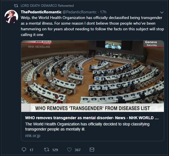Click the ThePedanticRomantic display name
This screenshot has width=169, height=156.
[x=41, y=12]
